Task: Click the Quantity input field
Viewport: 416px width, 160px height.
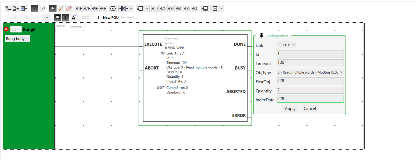Action: 310,90
